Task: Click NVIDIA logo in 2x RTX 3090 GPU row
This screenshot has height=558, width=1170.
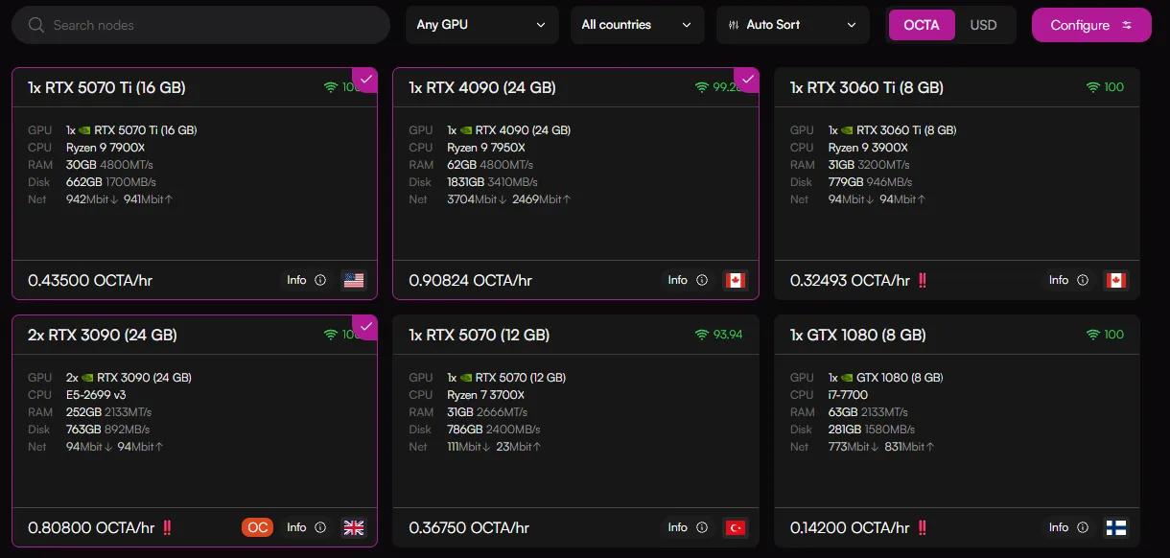Action: (88, 378)
